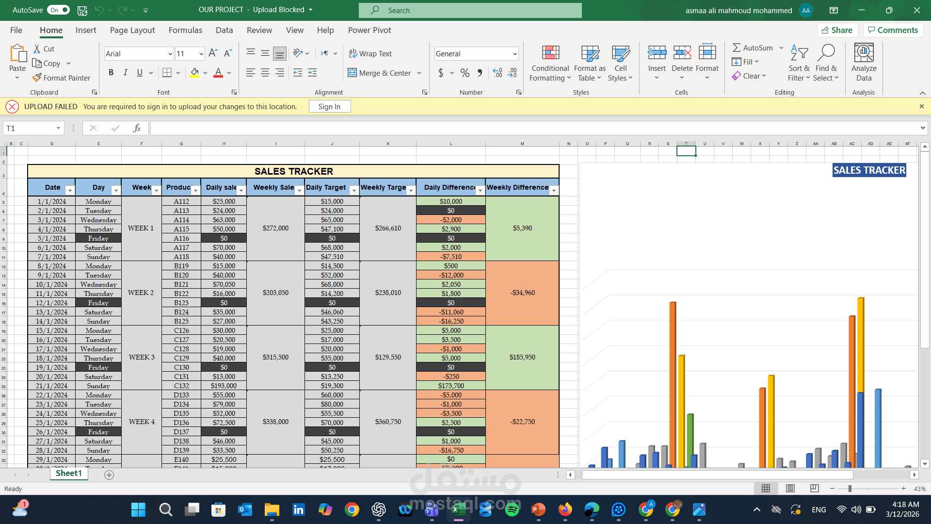This screenshot has height=524, width=931.
Task: Click Increase Decimal icon
Action: (x=498, y=73)
